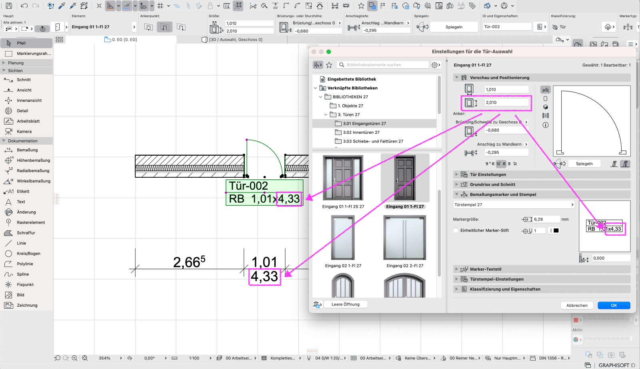
Task: Select the Text tool
Action: tap(26, 202)
